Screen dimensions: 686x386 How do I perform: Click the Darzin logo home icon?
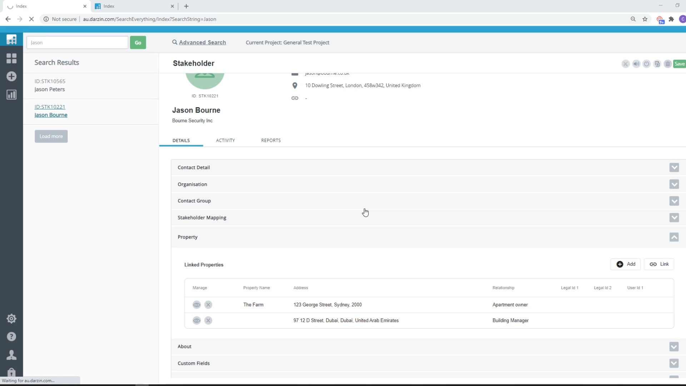(x=11, y=39)
